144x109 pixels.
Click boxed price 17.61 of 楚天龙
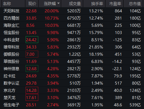(x=32, y=98)
